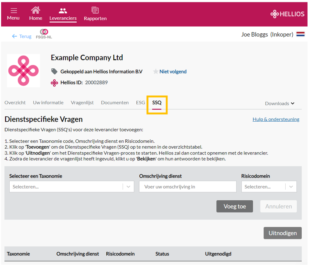Select the Dutch flag language icon
Viewport: 309px width, 265px height.
pos(300,34)
